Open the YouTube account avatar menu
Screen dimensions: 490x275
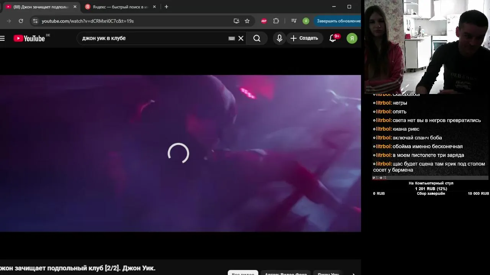[x=352, y=38]
